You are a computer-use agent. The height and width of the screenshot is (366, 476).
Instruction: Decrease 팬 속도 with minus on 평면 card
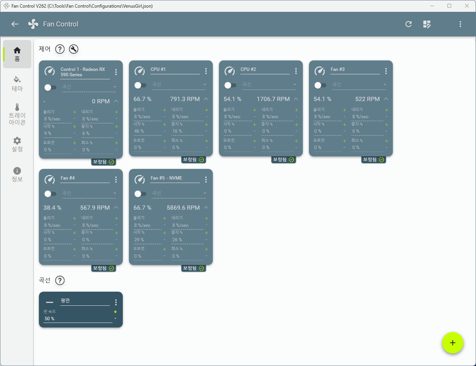pyautogui.click(x=115, y=319)
